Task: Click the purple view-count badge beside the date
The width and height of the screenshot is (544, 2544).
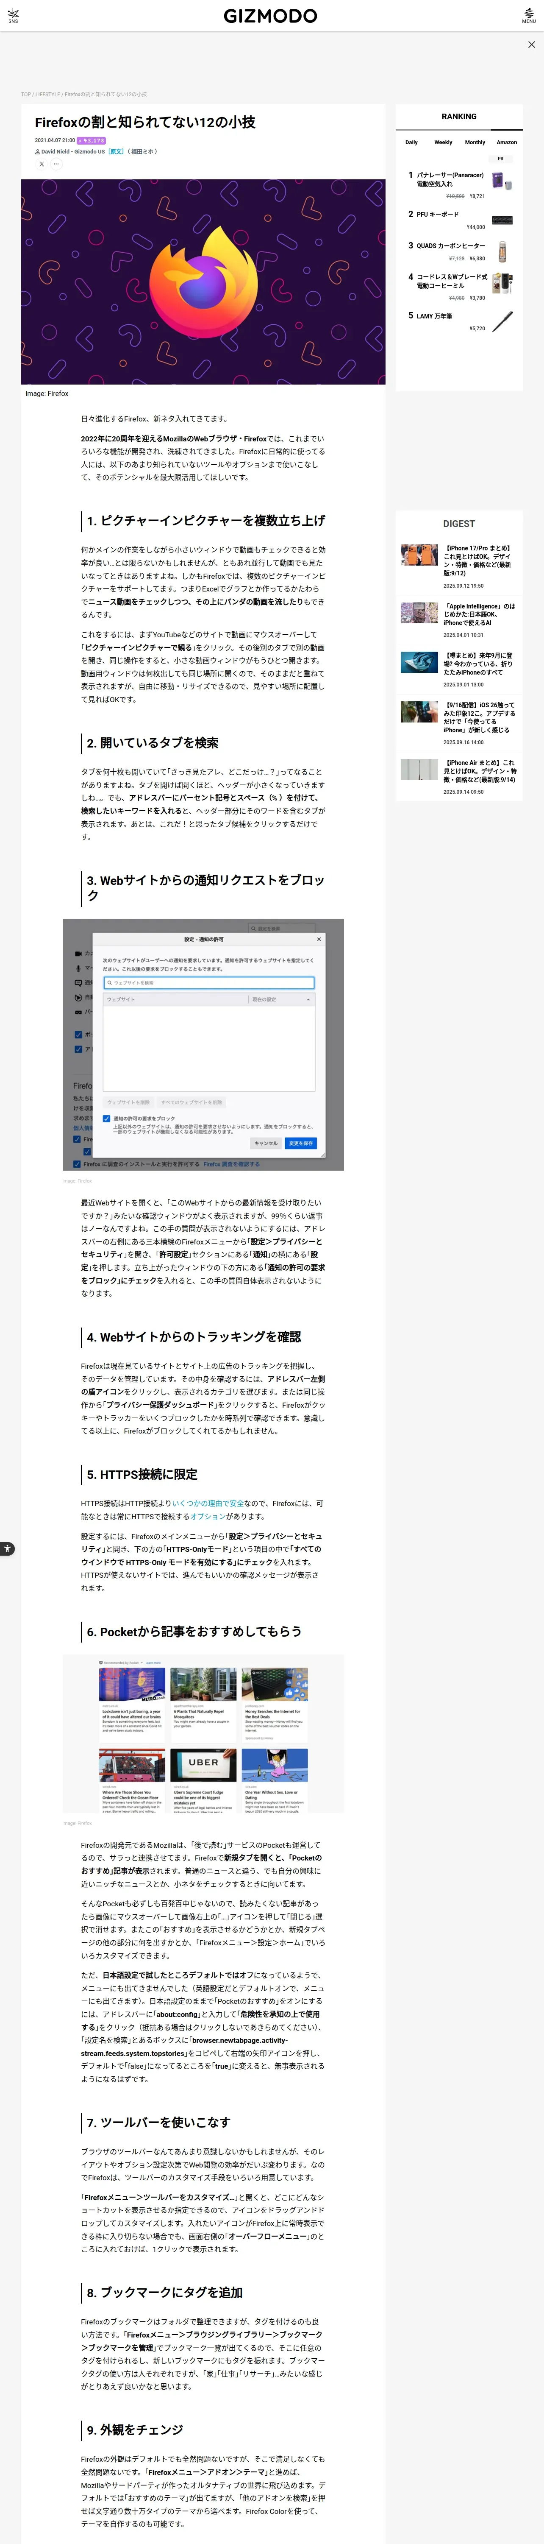Action: [91, 140]
